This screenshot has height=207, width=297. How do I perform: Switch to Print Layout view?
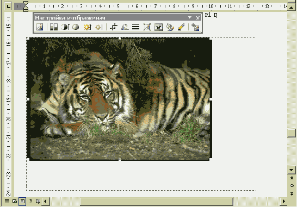click(22, 201)
